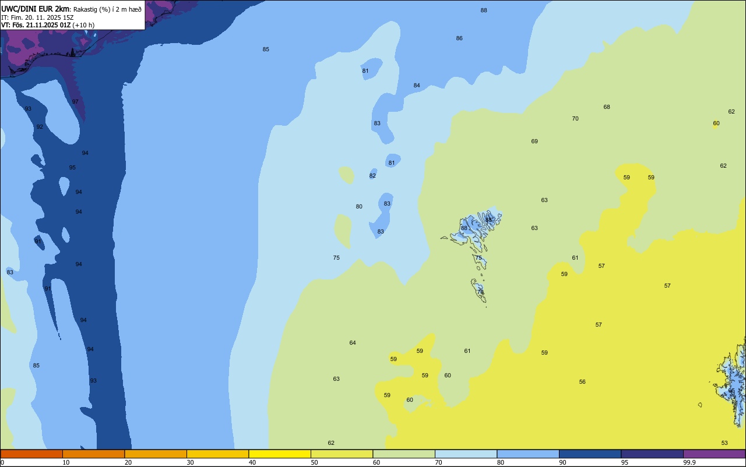Click the 0–10 dark orange legend segment
This screenshot has width=746, height=467.
pyautogui.click(x=31, y=454)
